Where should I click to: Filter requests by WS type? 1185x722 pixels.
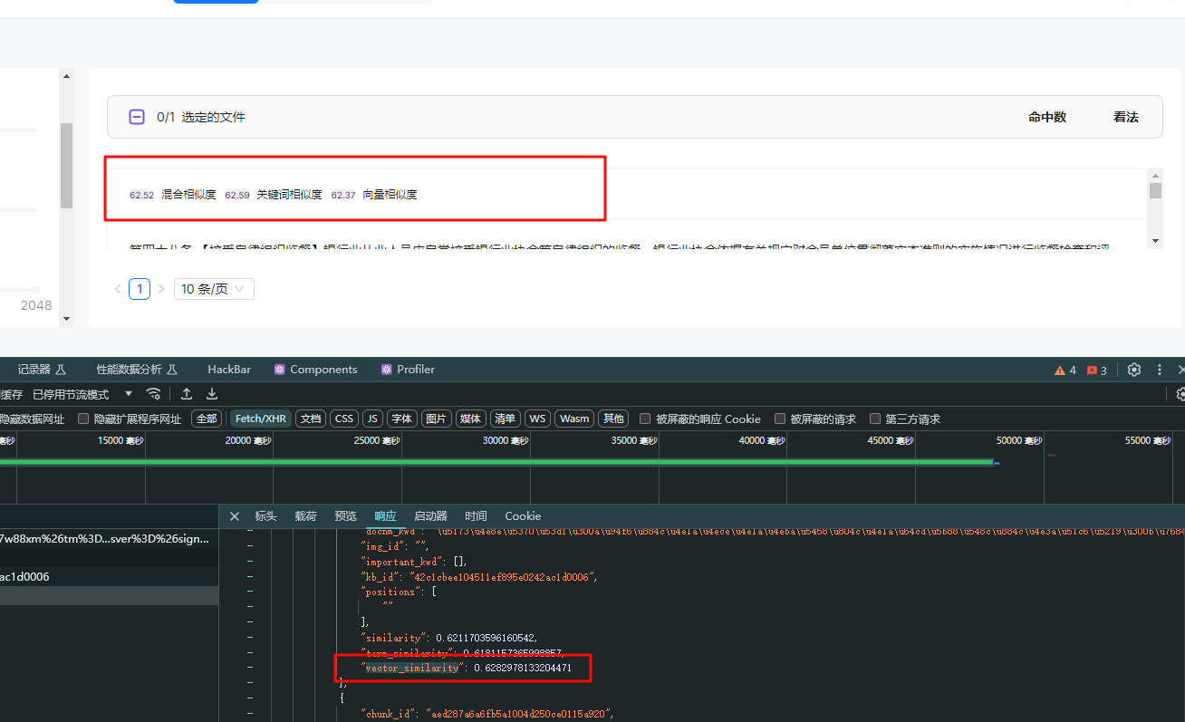coord(537,419)
